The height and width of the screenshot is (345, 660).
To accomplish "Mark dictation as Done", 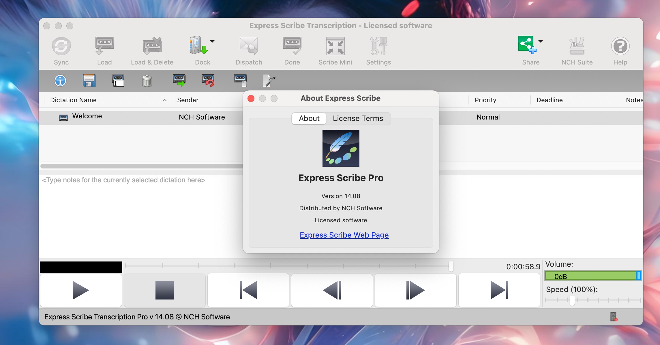I will coord(292,46).
